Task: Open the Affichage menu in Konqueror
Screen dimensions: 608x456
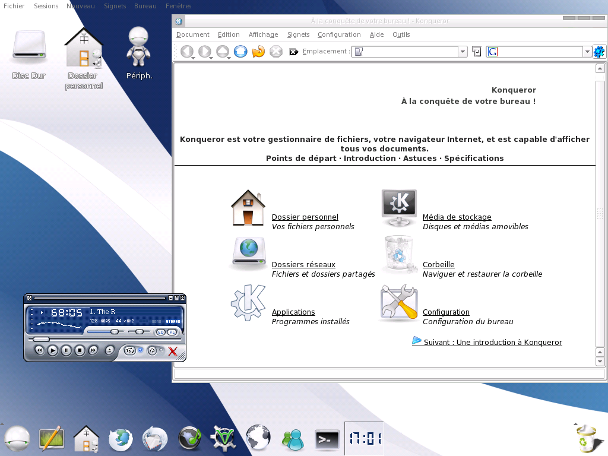Action: tap(263, 34)
